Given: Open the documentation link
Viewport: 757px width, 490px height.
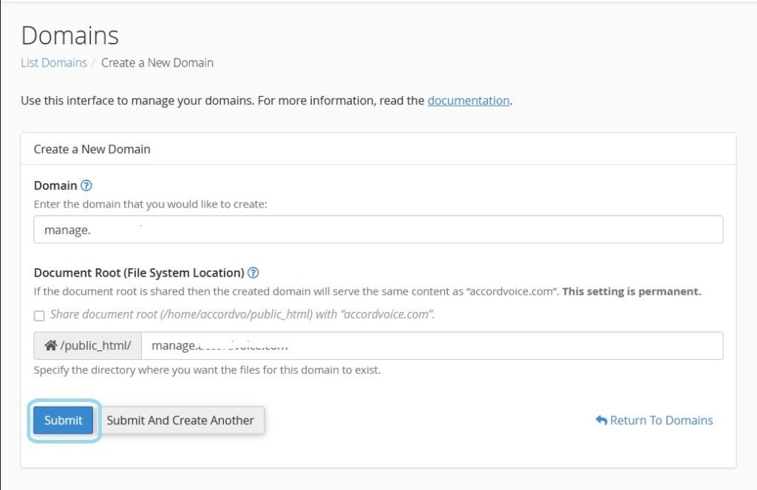Looking at the screenshot, I should [x=469, y=101].
